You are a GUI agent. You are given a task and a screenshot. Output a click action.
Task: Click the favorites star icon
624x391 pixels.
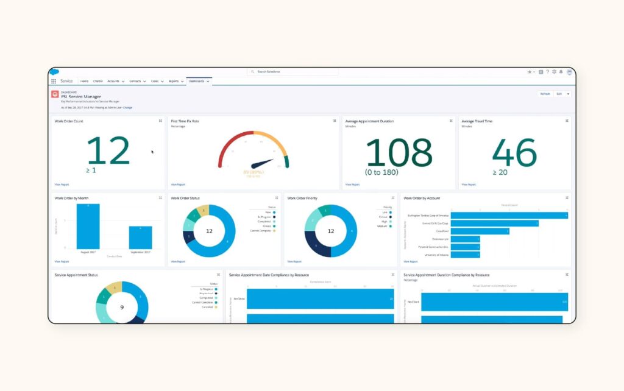click(530, 72)
